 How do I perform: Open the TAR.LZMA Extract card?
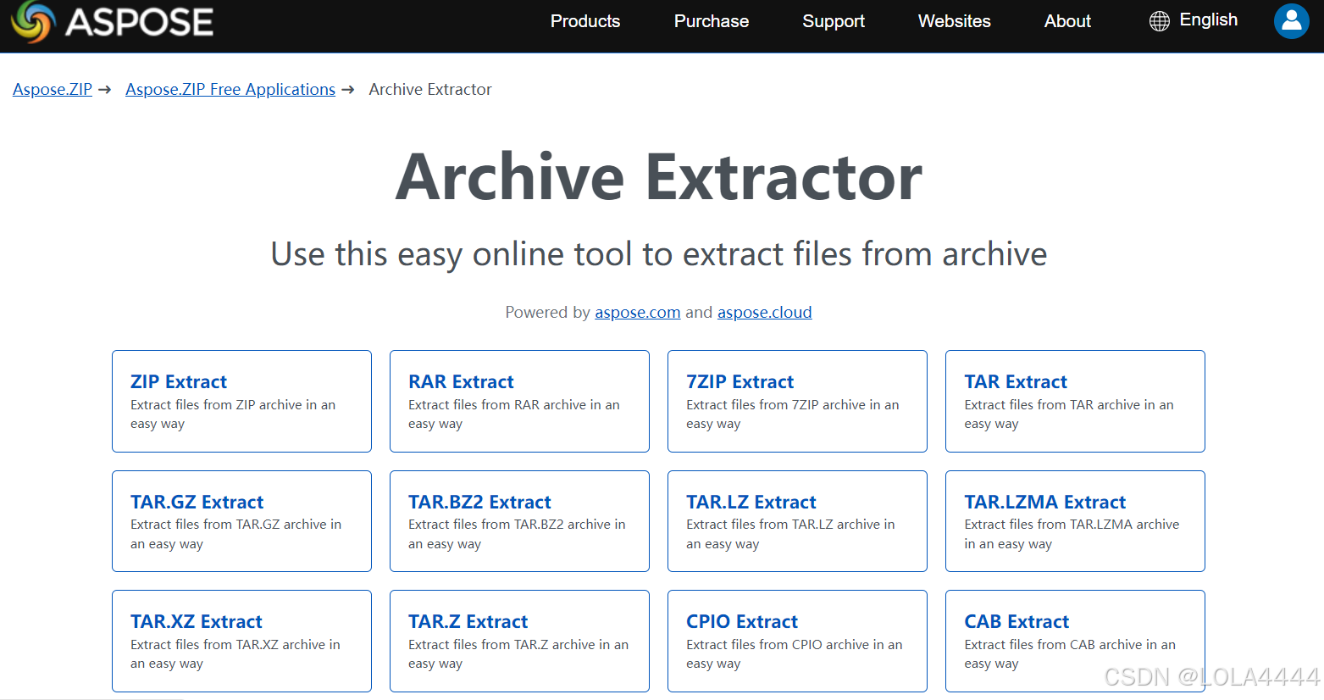pos(1075,521)
